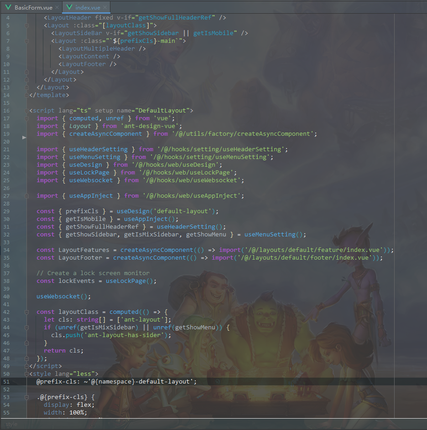Click 'return cls;' statement on line 47

point(63,351)
